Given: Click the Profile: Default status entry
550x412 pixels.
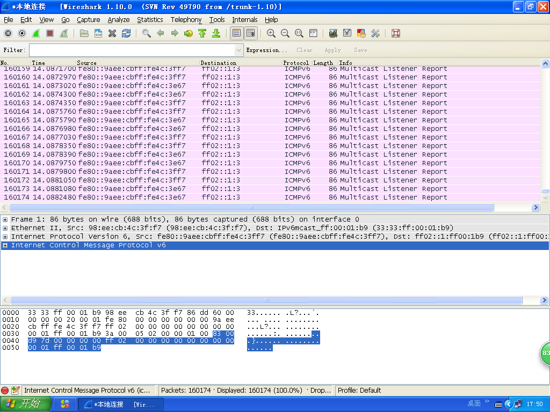Looking at the screenshot, I should 359,391.
